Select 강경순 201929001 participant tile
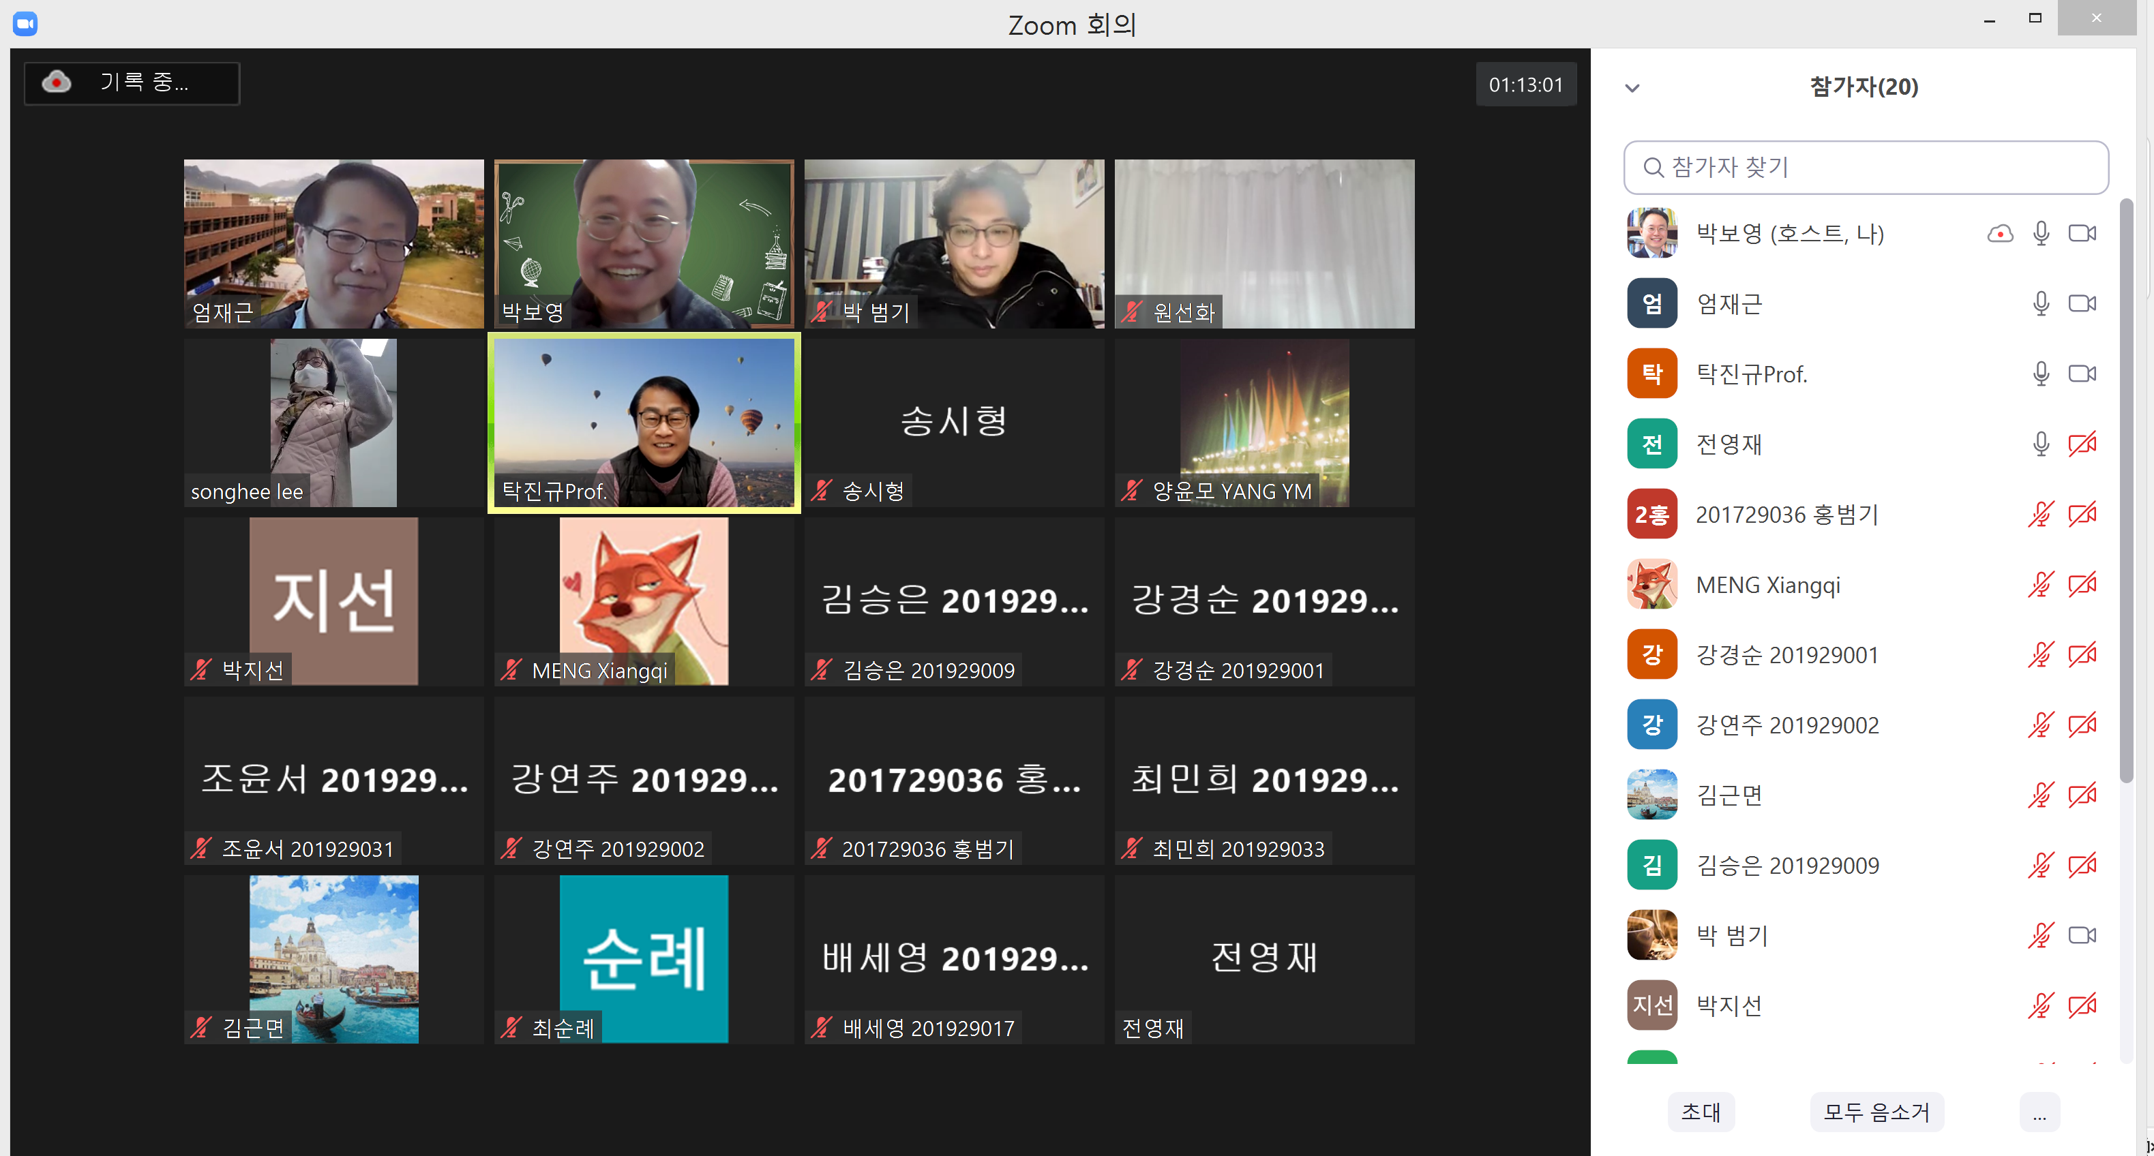2154x1156 pixels. 1264,601
